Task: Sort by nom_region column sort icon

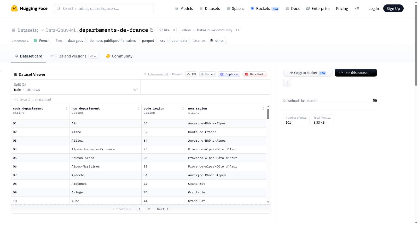Action: tap(263, 108)
